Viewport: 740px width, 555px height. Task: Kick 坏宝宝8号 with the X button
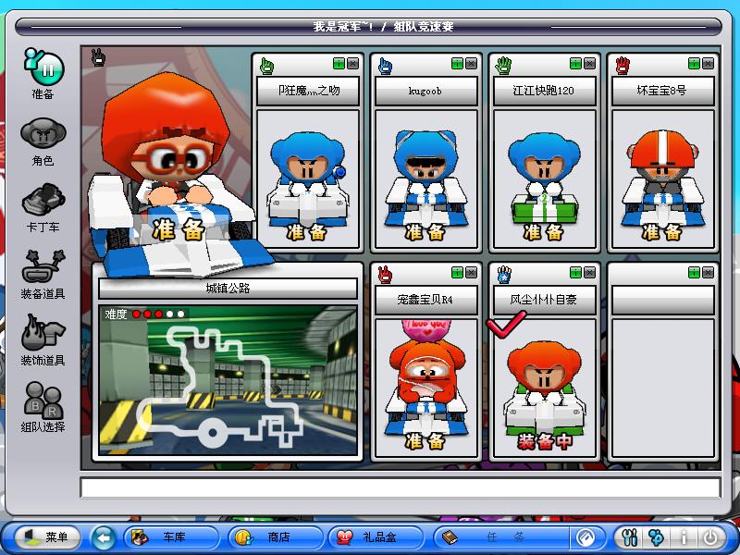[x=708, y=64]
